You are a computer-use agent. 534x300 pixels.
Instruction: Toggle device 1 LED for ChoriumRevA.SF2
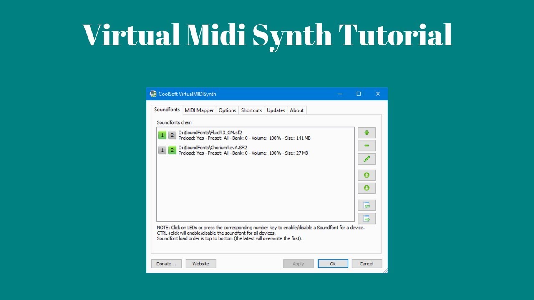pos(162,150)
